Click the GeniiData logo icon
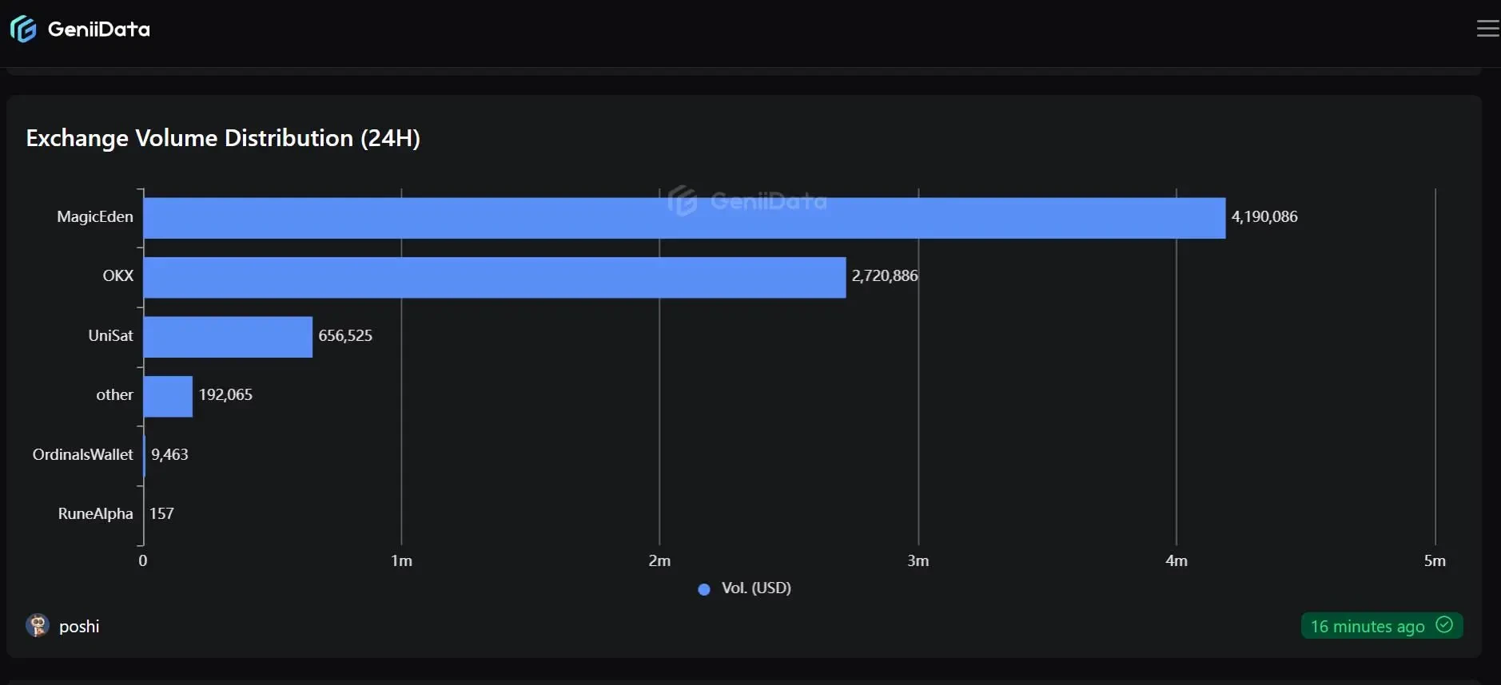This screenshot has height=685, width=1501. (x=23, y=30)
